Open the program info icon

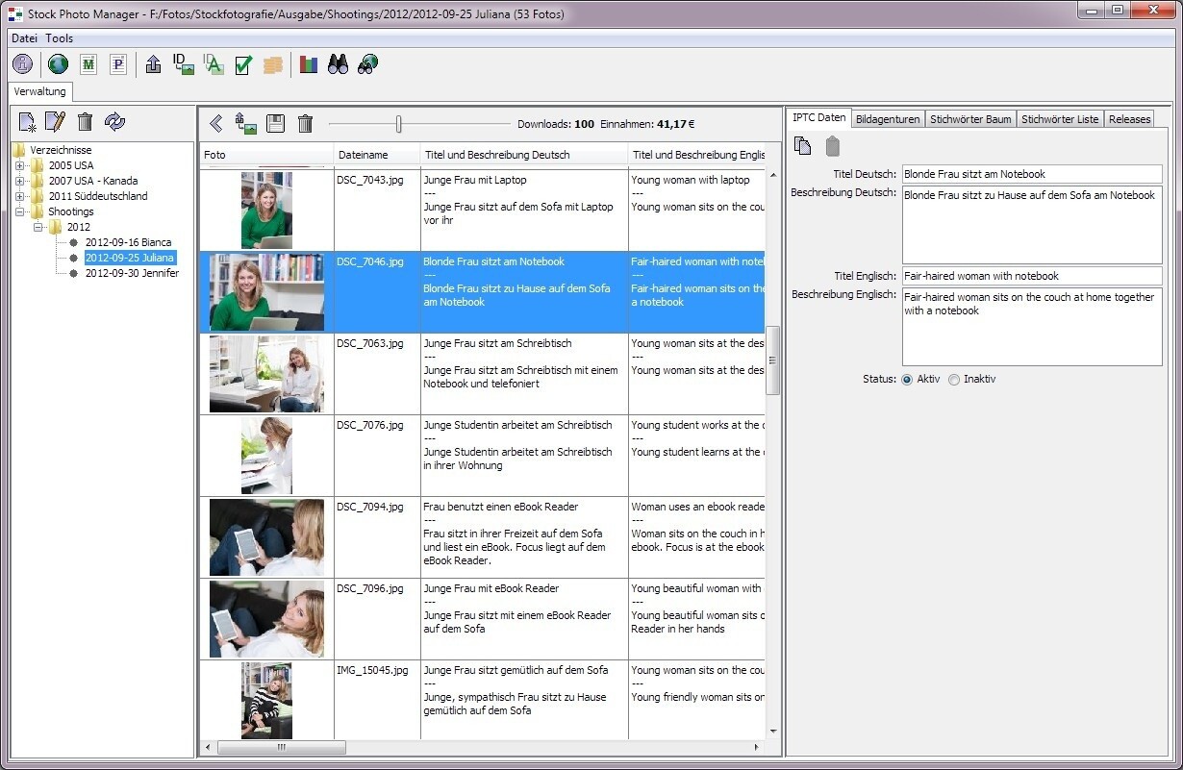[21, 64]
